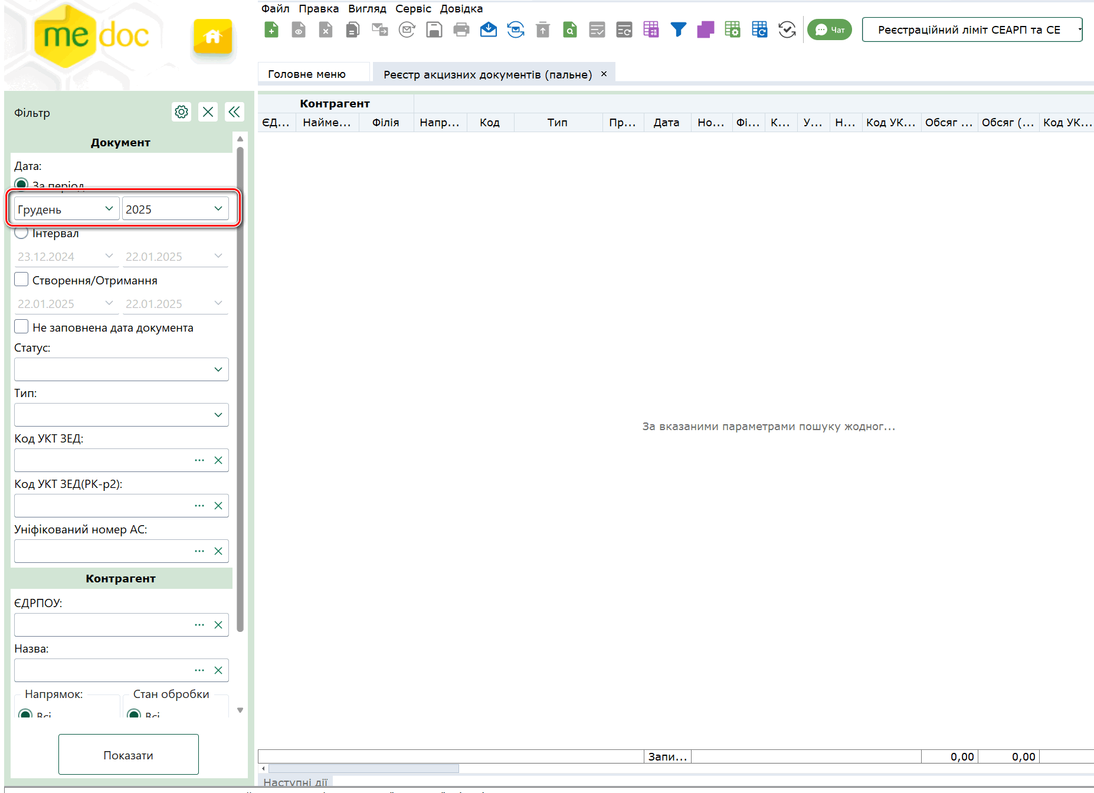Click the horizontal scrollbar under the table
Image resolution: width=1094 pixels, height=793 pixels.
click(x=363, y=769)
